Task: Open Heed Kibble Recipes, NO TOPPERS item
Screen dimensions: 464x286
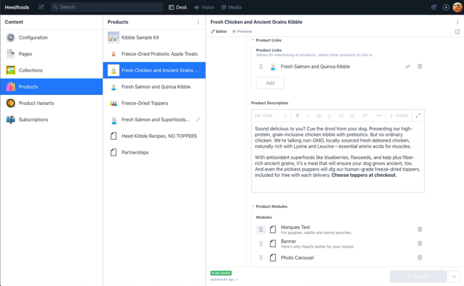Action: coord(154,136)
